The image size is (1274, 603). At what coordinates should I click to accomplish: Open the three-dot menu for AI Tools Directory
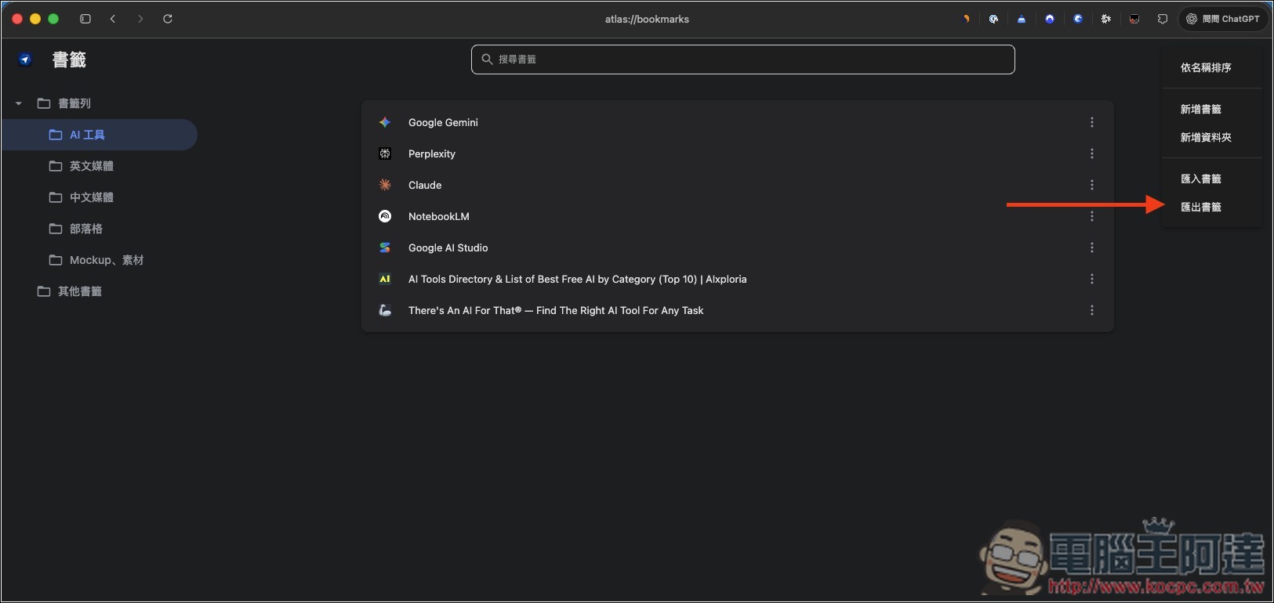[x=1092, y=279]
